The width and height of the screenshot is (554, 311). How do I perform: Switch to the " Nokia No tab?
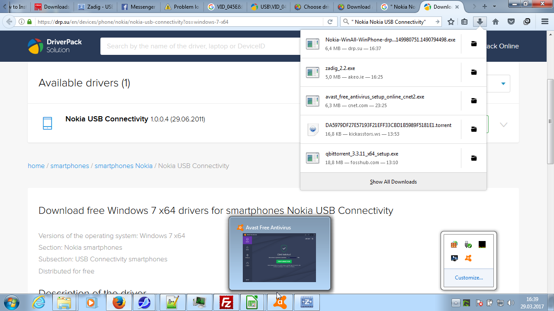[x=398, y=7]
